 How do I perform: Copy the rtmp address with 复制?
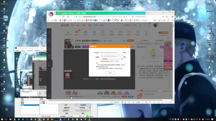point(125,52)
